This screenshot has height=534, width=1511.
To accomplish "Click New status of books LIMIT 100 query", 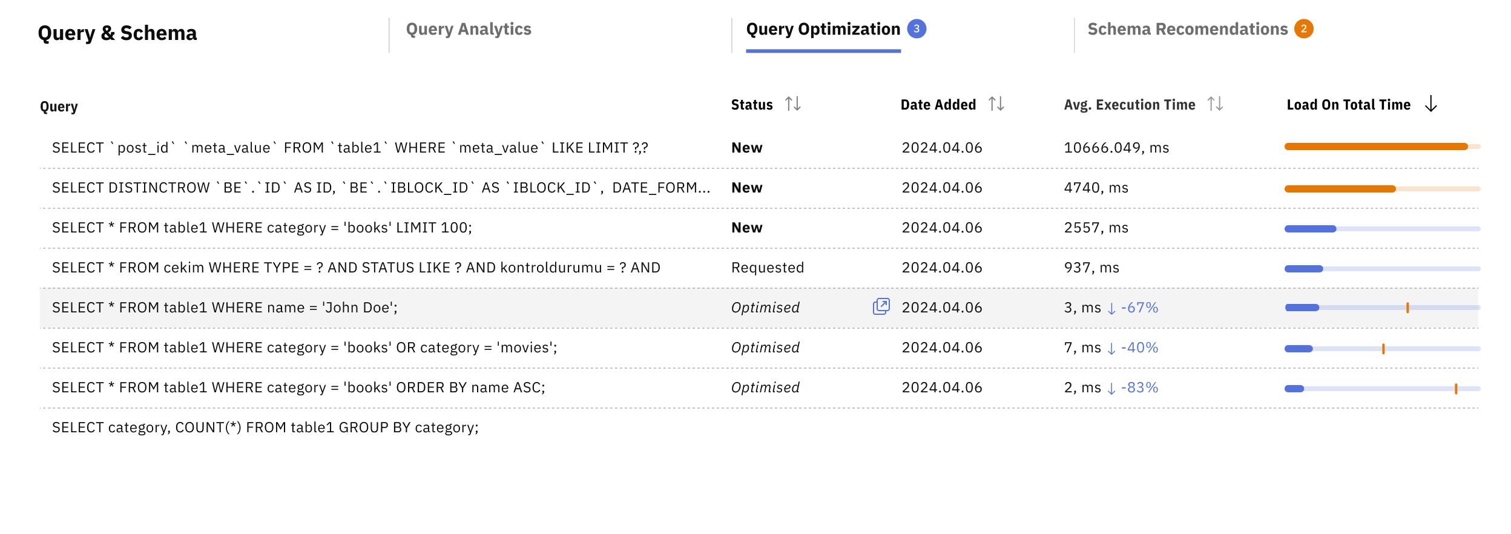I will pyautogui.click(x=746, y=228).
